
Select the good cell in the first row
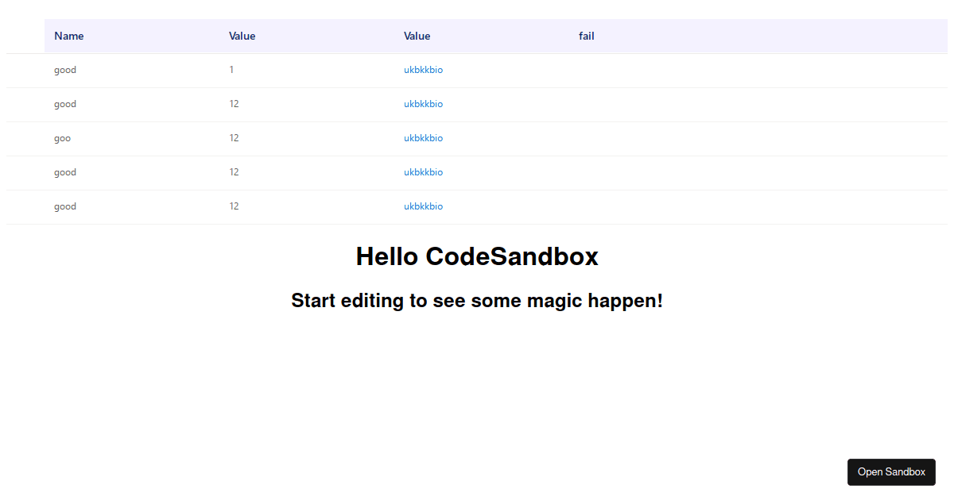(x=65, y=70)
